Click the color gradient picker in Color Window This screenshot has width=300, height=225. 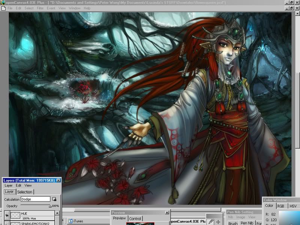point(289,218)
